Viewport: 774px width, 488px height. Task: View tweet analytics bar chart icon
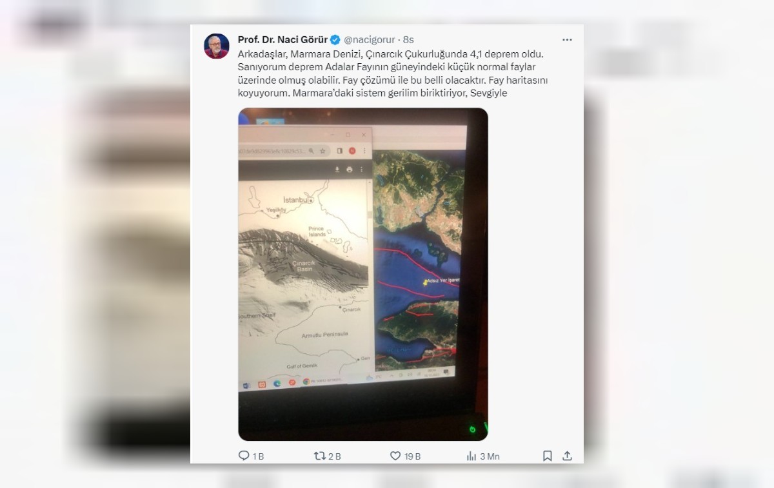[x=471, y=456]
